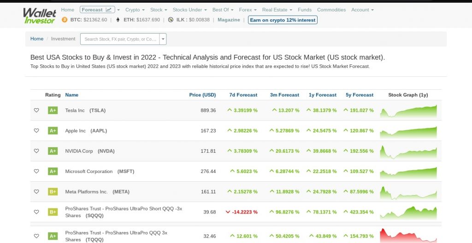Click the Ethereum diamond icon

pyautogui.click(x=118, y=20)
